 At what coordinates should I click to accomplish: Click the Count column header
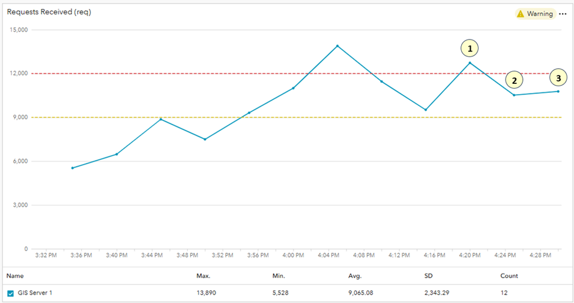pos(509,276)
